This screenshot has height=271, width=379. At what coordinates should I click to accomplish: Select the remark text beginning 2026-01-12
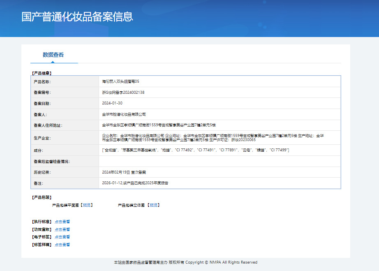(135, 183)
